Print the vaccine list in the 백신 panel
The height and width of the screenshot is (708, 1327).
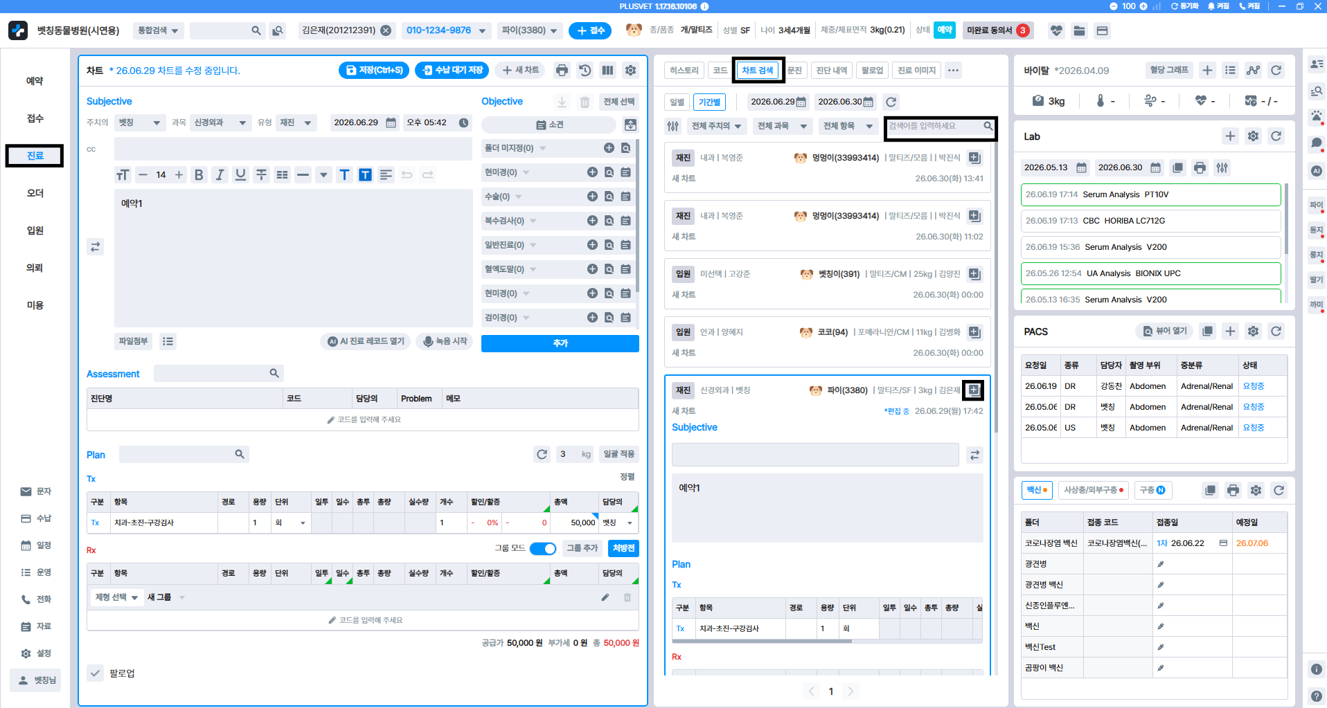point(1233,490)
